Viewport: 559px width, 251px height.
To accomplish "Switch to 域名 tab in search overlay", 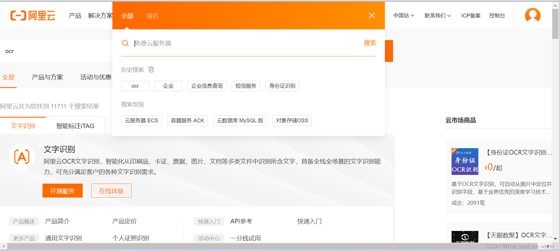I will [x=152, y=16].
